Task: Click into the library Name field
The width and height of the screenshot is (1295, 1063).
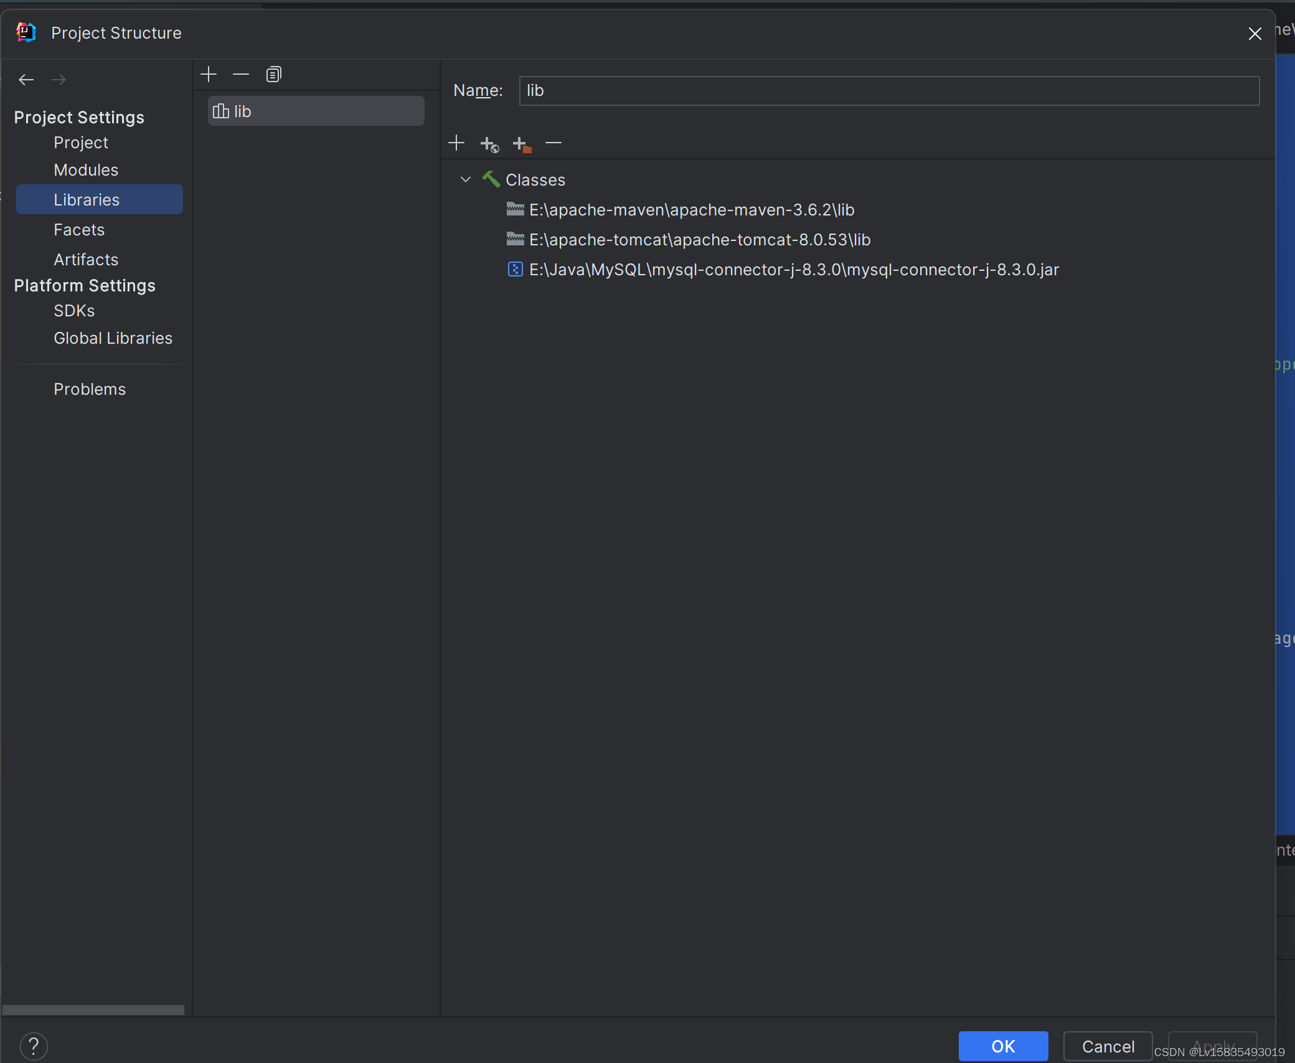Action: point(888,91)
